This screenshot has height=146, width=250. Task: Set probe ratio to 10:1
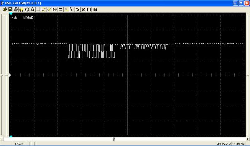(x=95, y=10)
